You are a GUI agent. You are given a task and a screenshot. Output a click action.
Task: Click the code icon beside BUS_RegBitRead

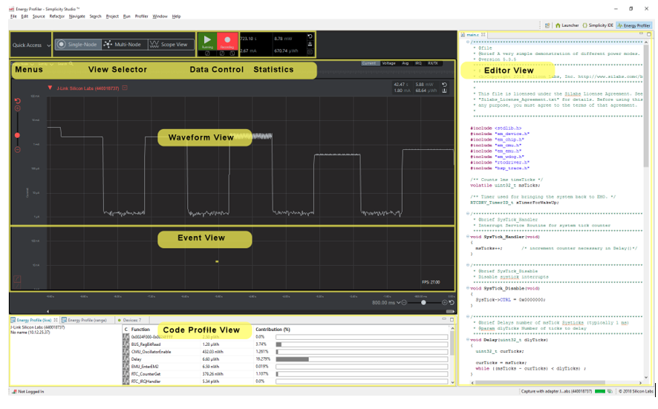[126, 344]
